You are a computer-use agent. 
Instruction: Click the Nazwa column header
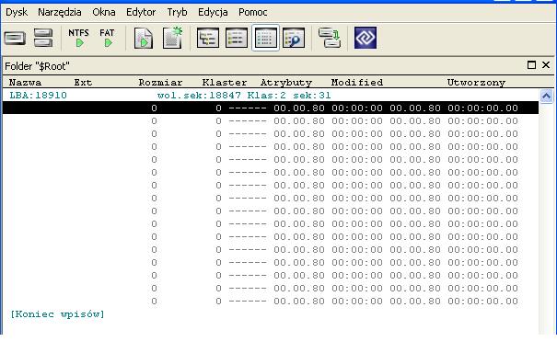tap(25, 83)
